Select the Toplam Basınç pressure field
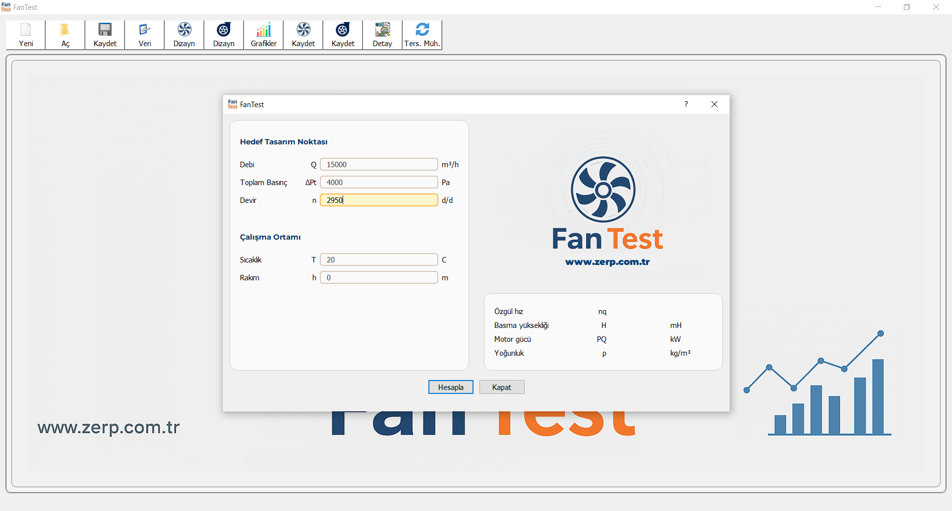 pyautogui.click(x=378, y=182)
